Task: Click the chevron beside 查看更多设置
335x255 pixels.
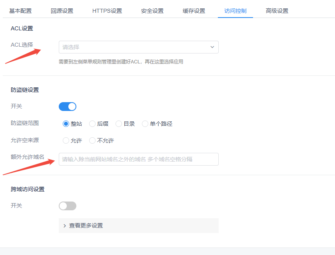Action: [x=65, y=225]
